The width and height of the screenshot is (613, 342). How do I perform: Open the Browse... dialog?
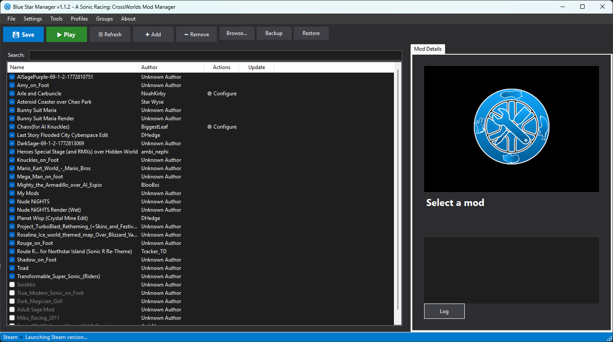click(x=237, y=33)
